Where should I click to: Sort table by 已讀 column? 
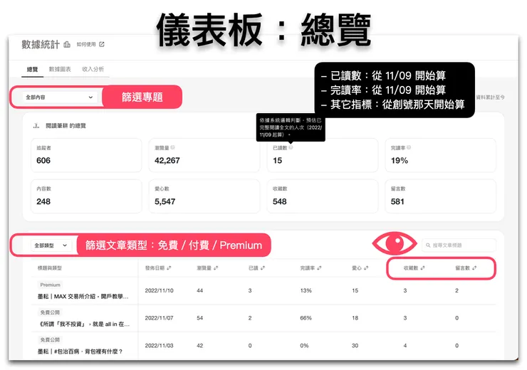click(257, 268)
